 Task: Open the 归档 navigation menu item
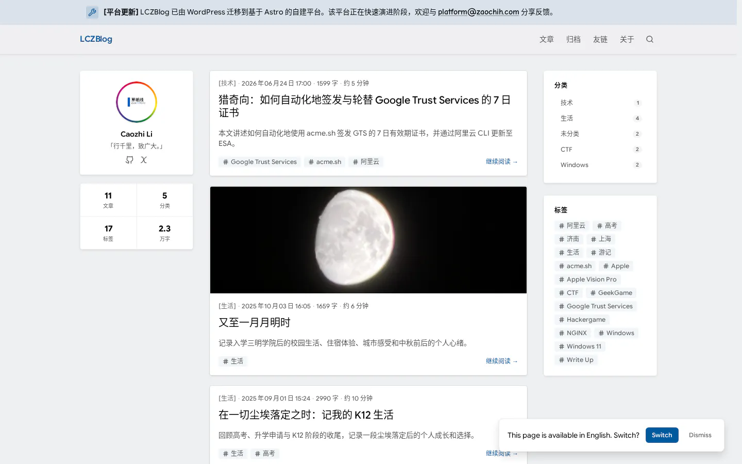[574, 39]
